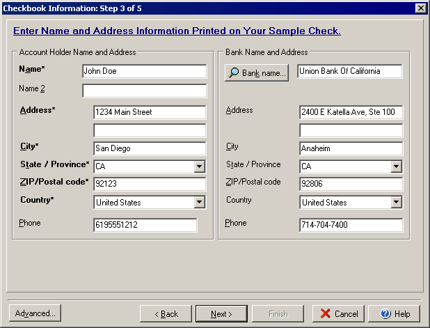The width and height of the screenshot is (430, 328).
Task: Click the 92806 ZIP code field
Action: (351, 184)
